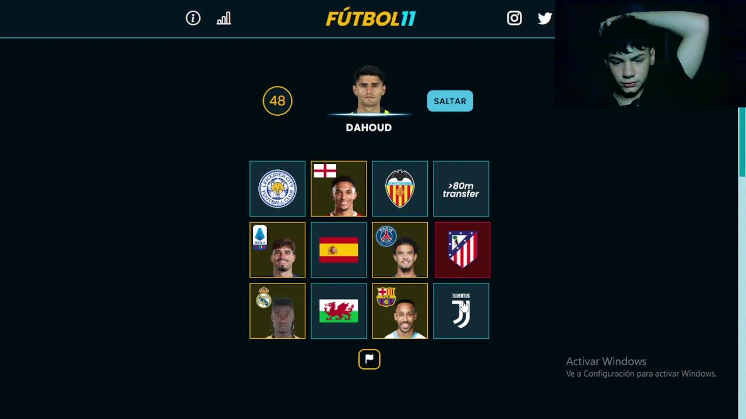The width and height of the screenshot is (746, 419).
Task: Pick the PSG badge player tile
Action: click(400, 250)
